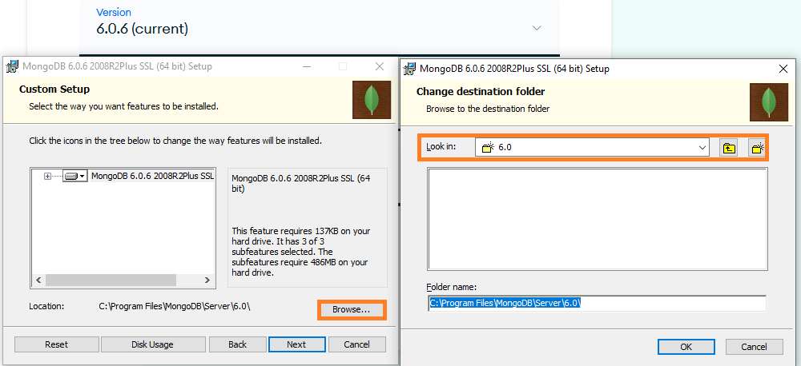Close the Custom Setup window
The height and width of the screenshot is (366, 801).
click(380, 66)
